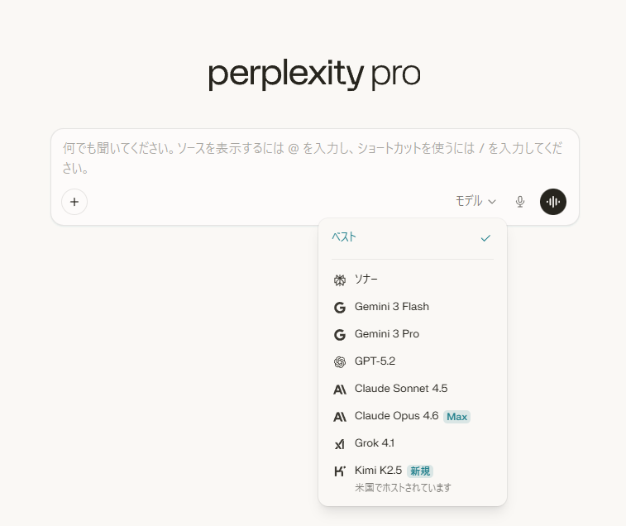
Task: Click the Anthropic icon beside Claude Sonnet 4.5
Action: click(339, 390)
